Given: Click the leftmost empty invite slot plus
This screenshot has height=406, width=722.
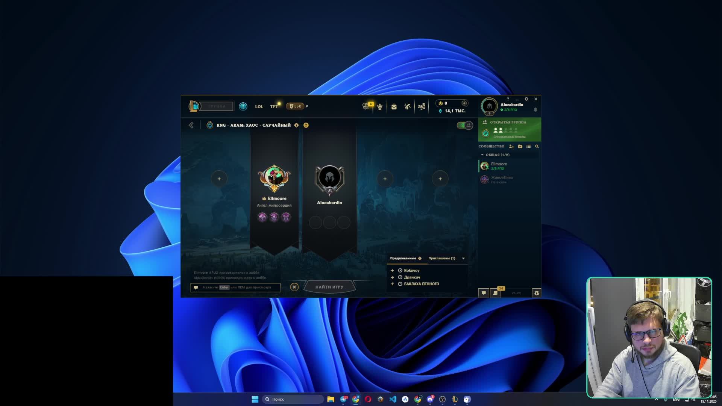Looking at the screenshot, I should point(219,179).
